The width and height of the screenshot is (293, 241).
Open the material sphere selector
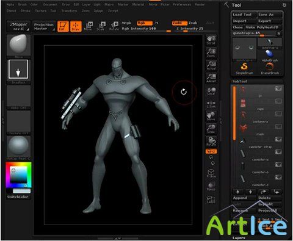[18, 148]
